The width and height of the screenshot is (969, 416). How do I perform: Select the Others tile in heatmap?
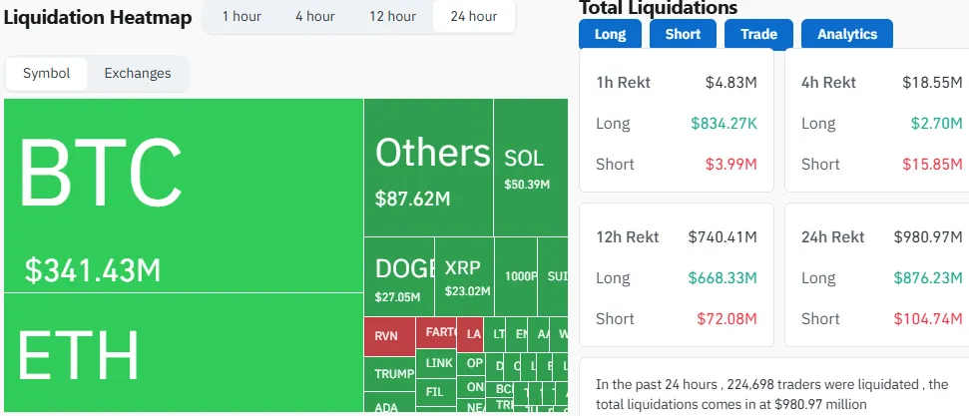[x=428, y=168]
